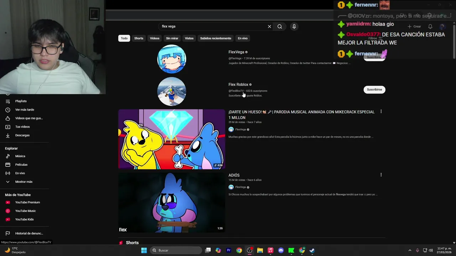Open the weather widget showing 17°C Despejado

(15, 250)
